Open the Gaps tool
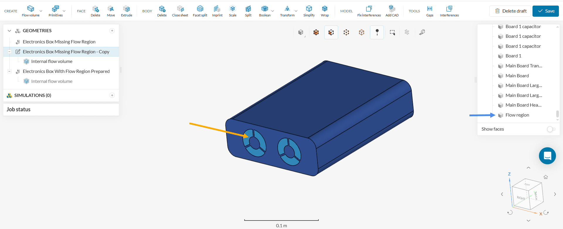Image resolution: width=563 pixels, height=229 pixels. coord(430,11)
